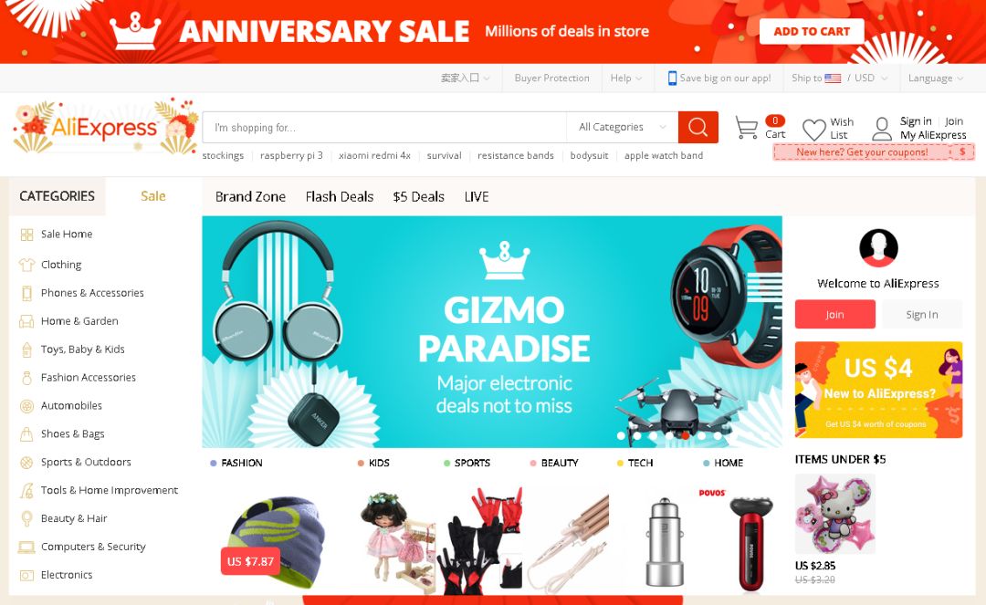Open the Language dropdown
Viewport: 986px width, 605px height.
tap(935, 78)
